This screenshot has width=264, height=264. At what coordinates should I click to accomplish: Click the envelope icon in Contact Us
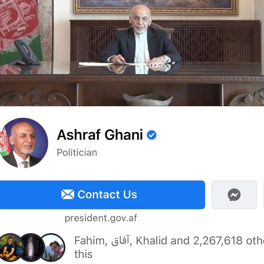point(68,194)
